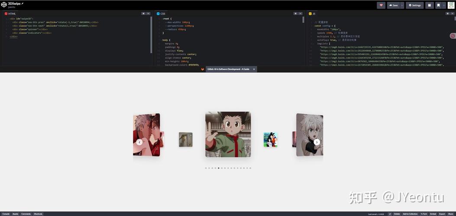Fork this pen
The height and width of the screenshot is (216, 456).
pos(424,214)
